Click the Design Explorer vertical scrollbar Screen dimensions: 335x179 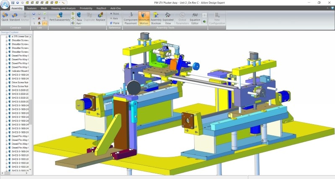pyautogui.click(x=30, y=105)
